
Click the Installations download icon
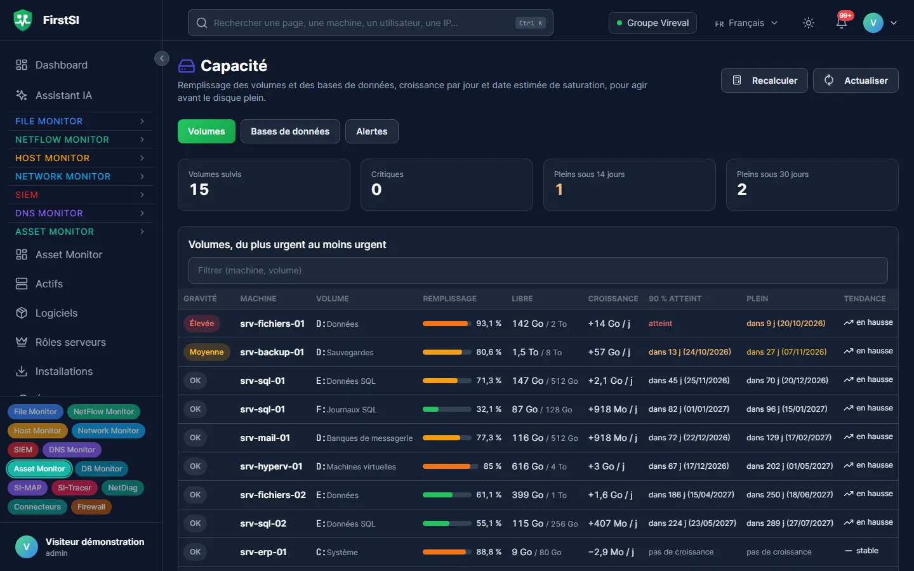22,371
